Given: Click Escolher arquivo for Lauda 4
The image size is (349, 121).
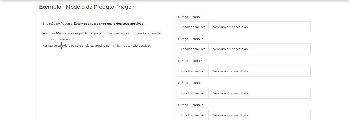Looking at the screenshot, I should (193, 93).
